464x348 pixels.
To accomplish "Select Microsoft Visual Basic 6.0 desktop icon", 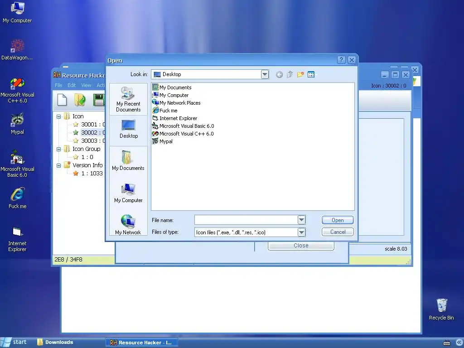I will (x=17, y=164).
